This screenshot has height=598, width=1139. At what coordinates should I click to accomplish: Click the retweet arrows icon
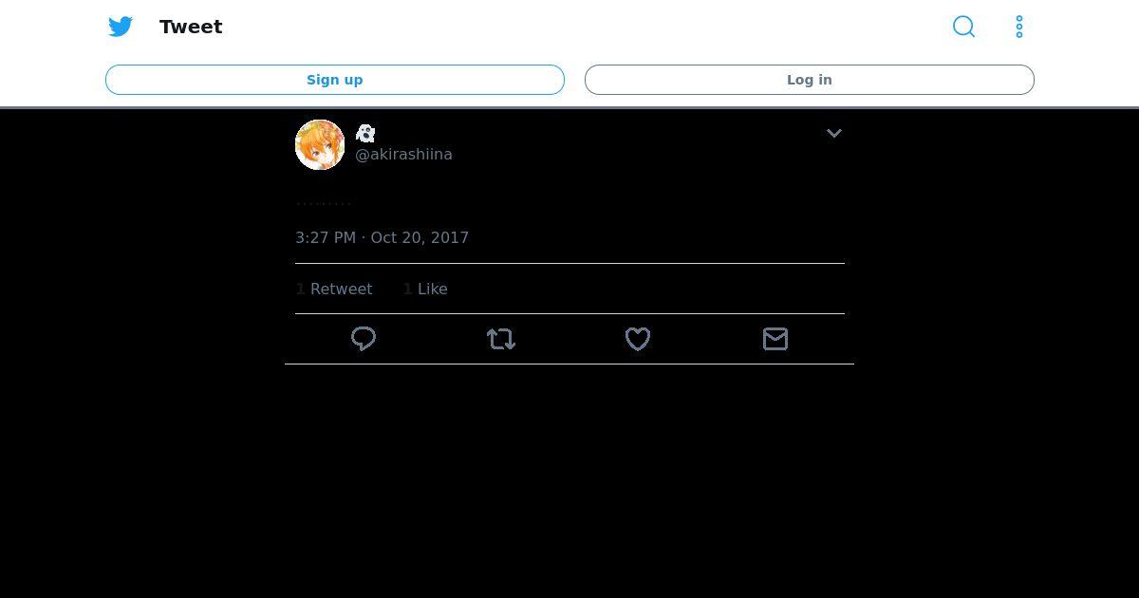click(501, 339)
